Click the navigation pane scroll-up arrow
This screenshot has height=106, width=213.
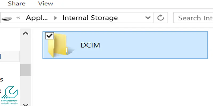tap(26, 33)
